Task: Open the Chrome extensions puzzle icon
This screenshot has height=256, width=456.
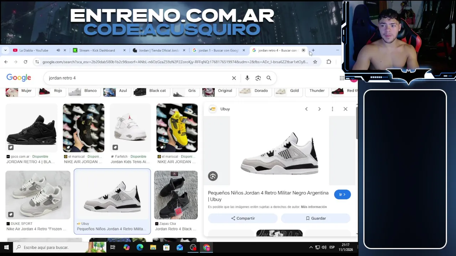Action: (x=329, y=62)
